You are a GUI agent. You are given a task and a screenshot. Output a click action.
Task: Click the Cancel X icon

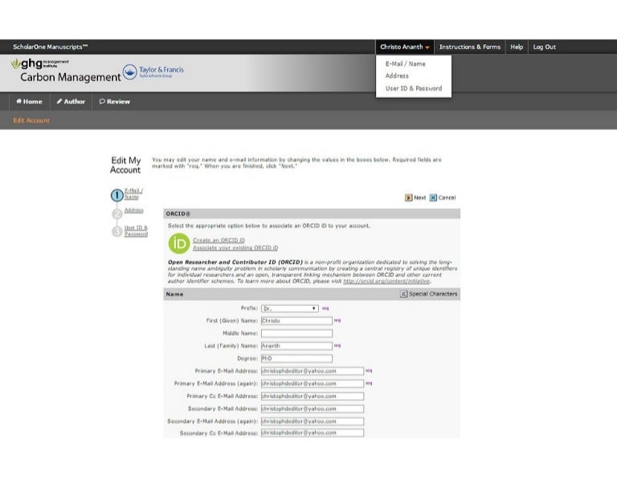[x=433, y=198]
